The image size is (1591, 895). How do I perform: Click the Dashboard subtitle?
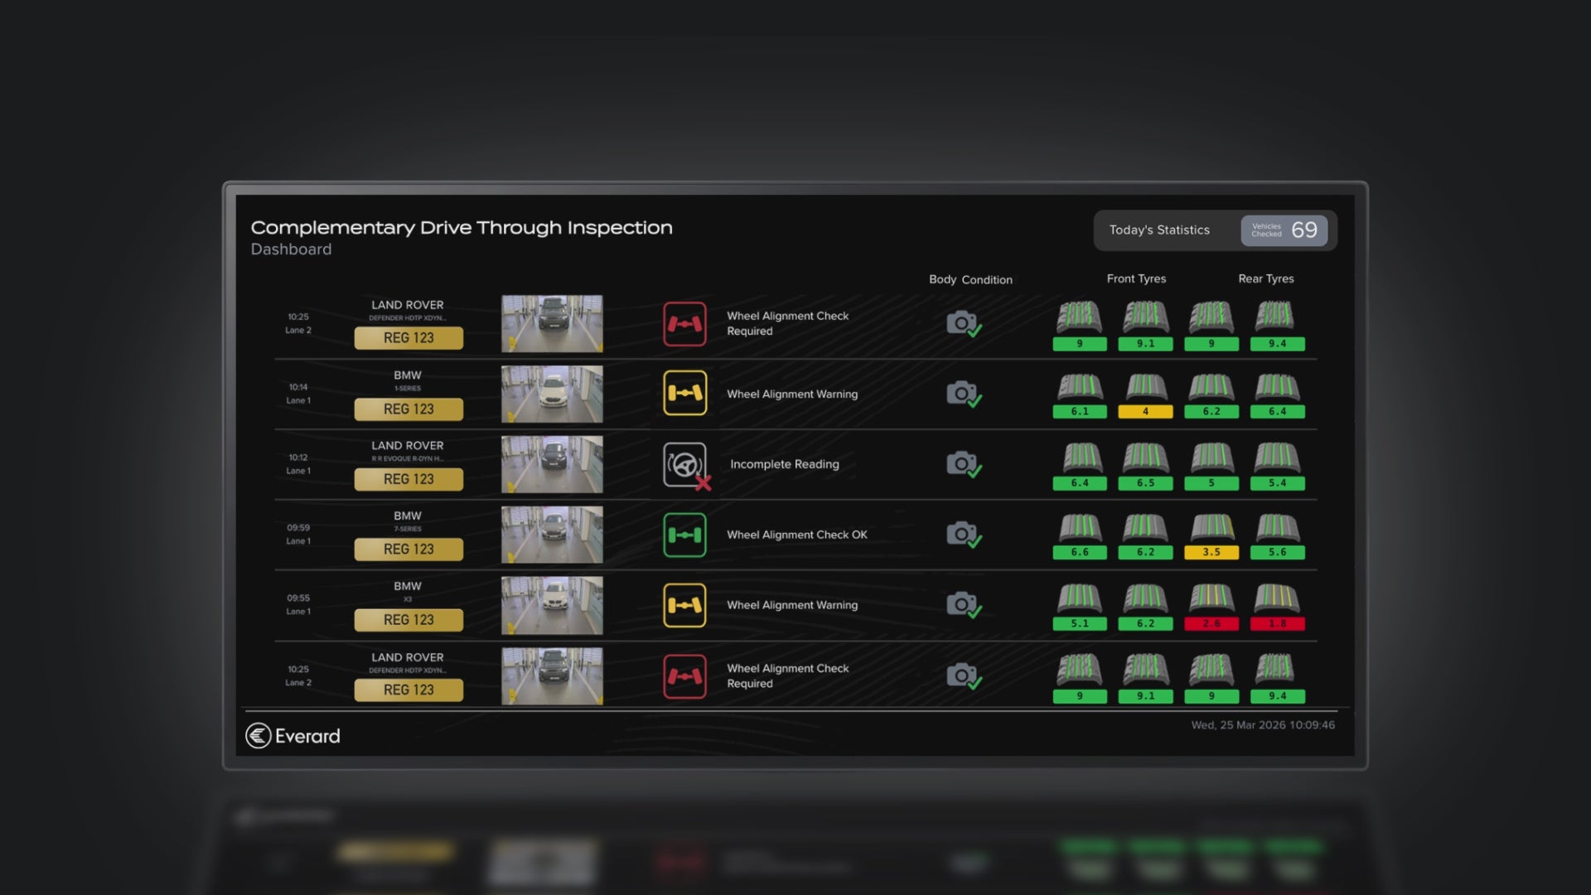[291, 249]
